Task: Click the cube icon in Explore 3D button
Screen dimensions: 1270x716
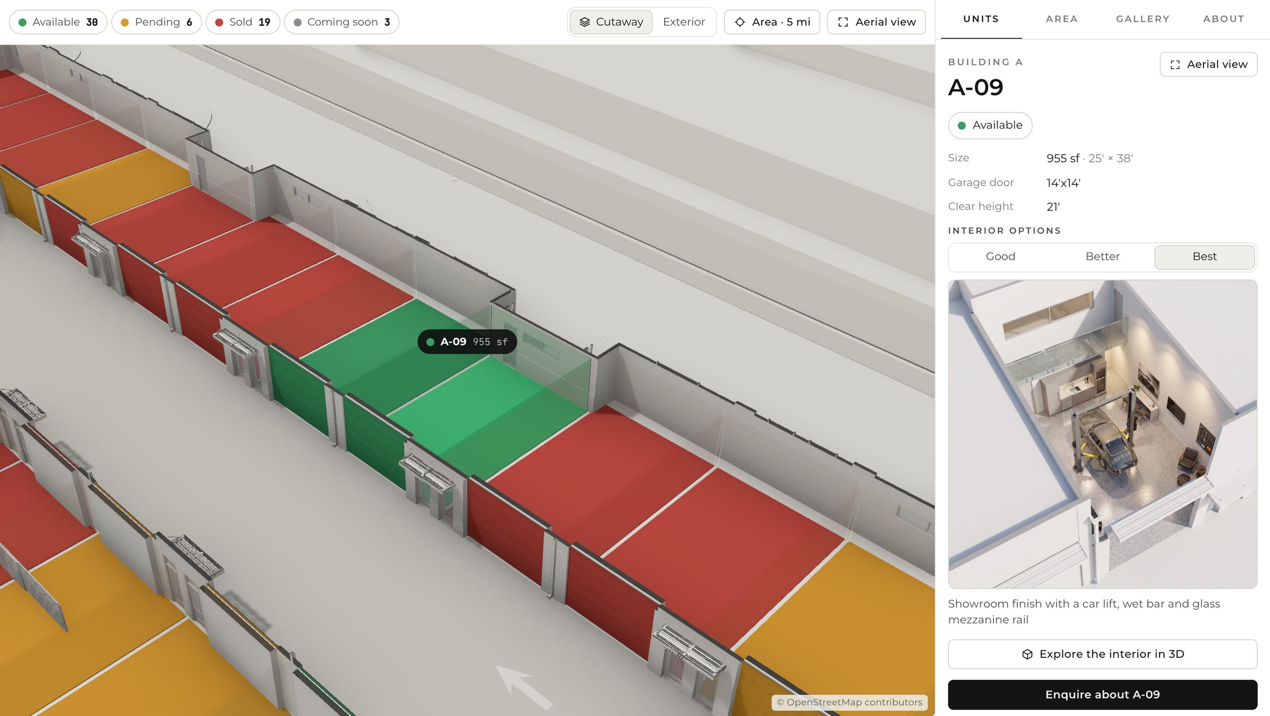Action: [1027, 654]
